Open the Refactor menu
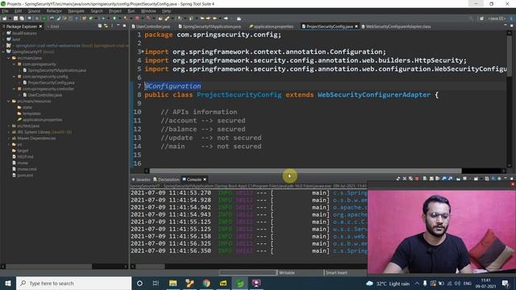The height and width of the screenshot is (290, 516). pyautogui.click(x=54, y=10)
